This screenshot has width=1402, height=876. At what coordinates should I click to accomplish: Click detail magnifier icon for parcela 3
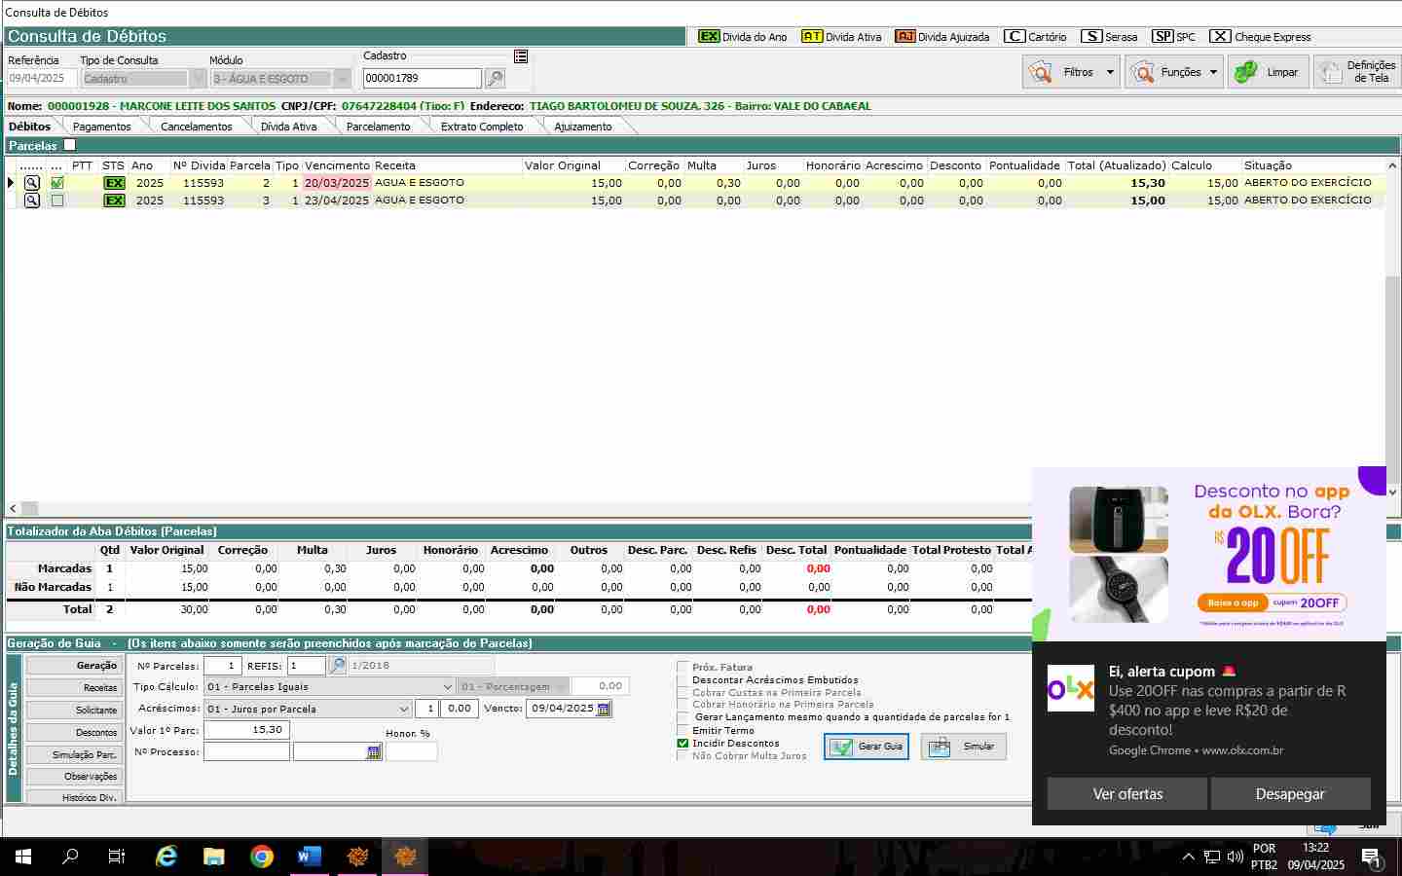[32, 201]
